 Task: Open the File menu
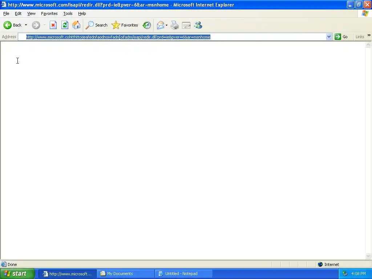click(6, 13)
